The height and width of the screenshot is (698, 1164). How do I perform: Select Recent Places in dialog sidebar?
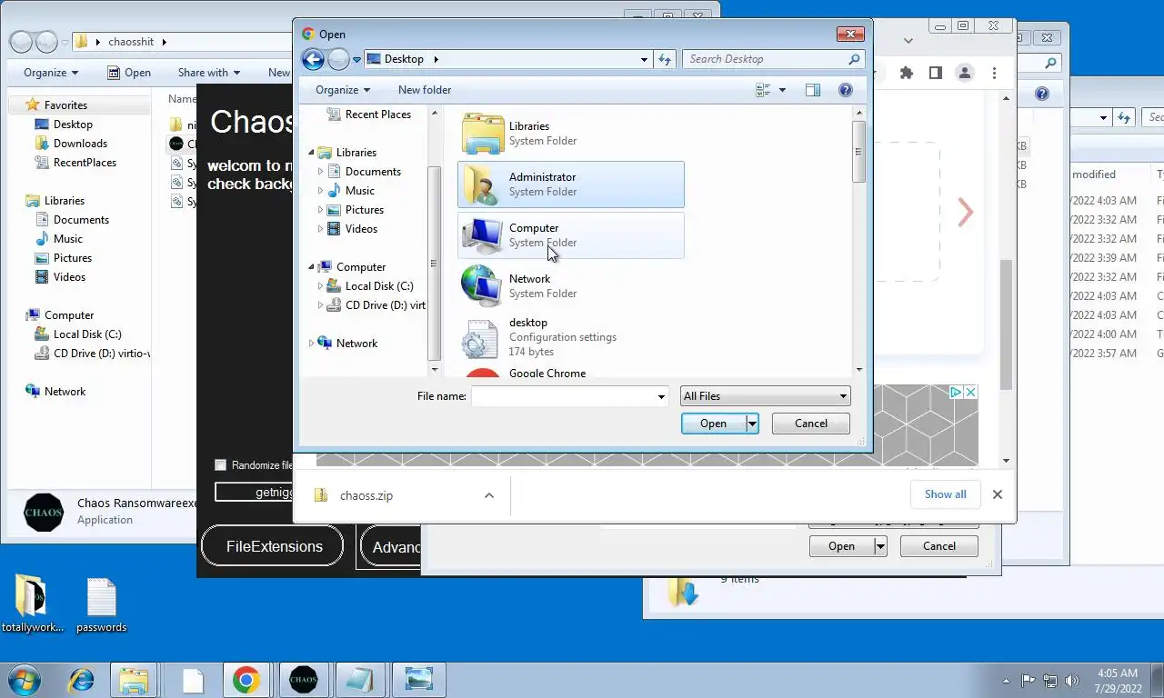coord(368,115)
